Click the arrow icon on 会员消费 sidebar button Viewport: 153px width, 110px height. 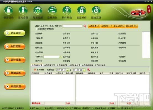[x=7, y=33]
